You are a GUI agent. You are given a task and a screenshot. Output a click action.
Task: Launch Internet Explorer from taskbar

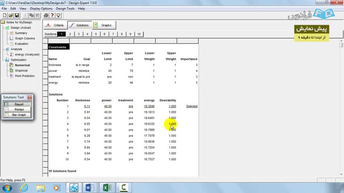coord(24,188)
